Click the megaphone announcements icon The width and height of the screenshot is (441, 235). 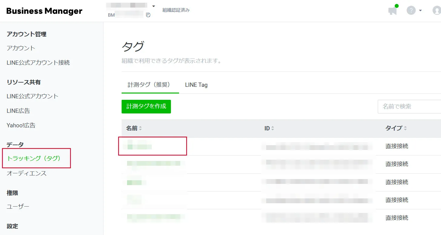click(392, 11)
